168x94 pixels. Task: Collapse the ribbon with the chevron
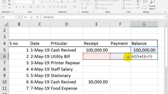click(x=166, y=12)
